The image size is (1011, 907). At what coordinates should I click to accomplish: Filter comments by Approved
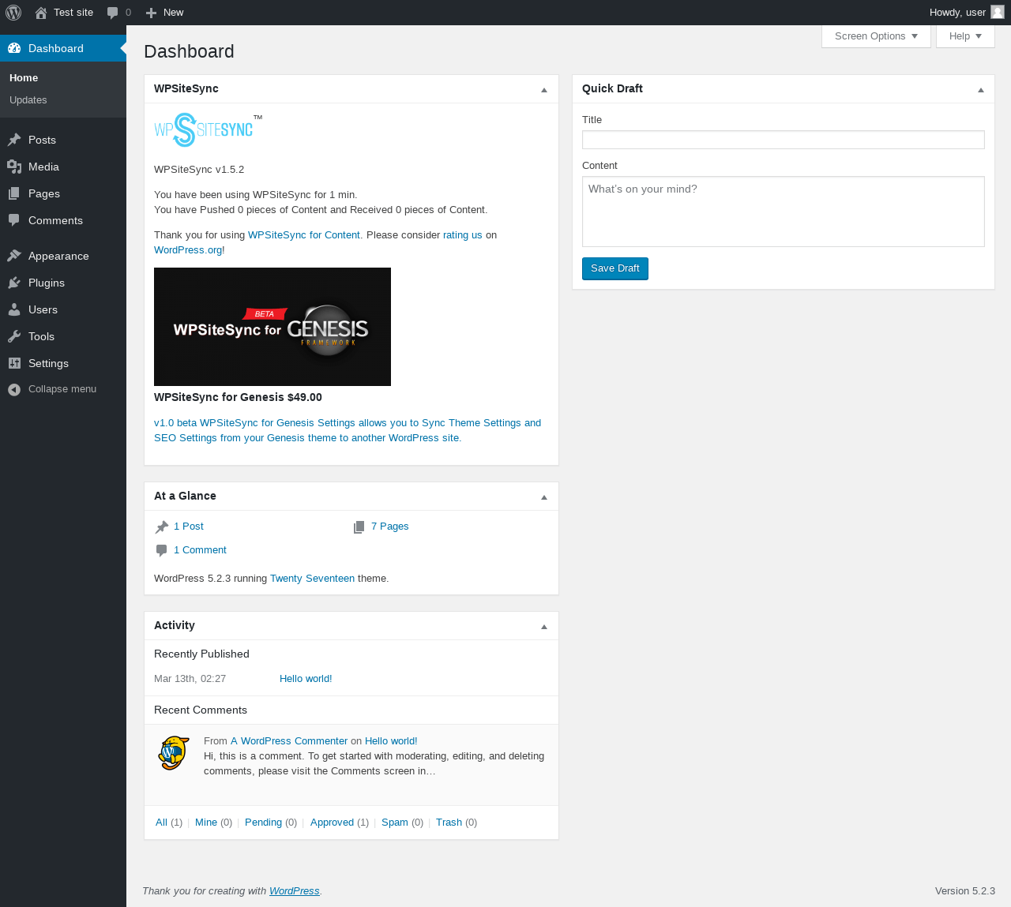pyautogui.click(x=332, y=823)
